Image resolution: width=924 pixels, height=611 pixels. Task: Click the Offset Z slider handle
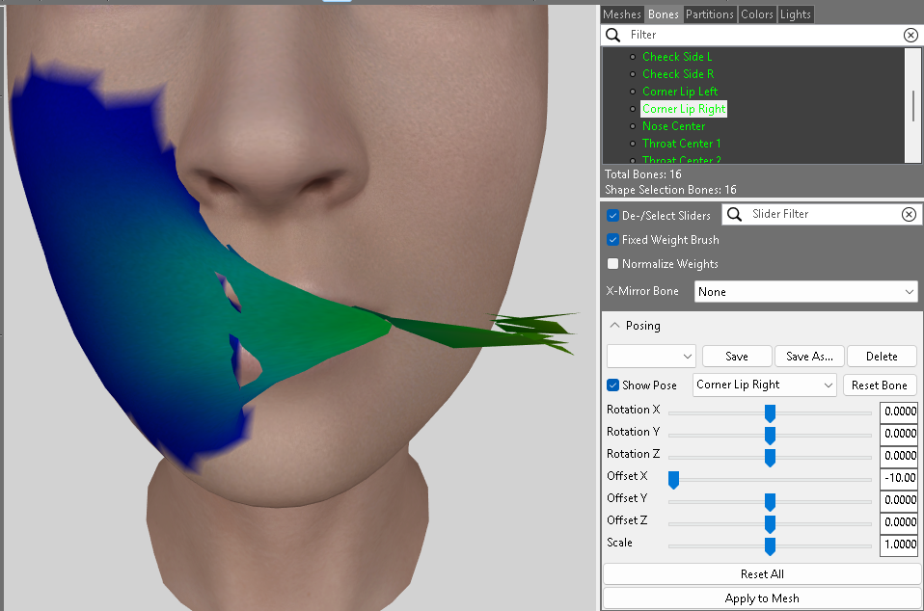pos(770,524)
